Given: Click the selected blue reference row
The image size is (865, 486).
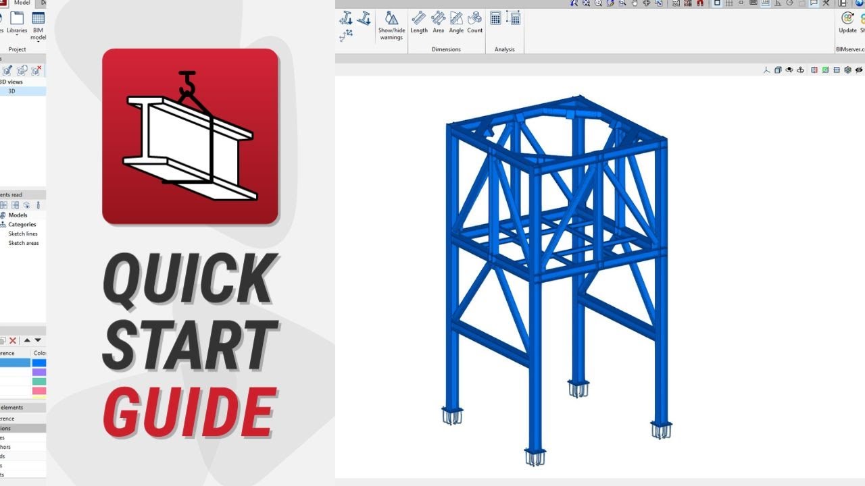Looking at the screenshot, I should point(15,363).
